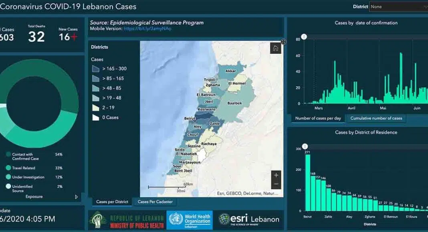The width and height of the screenshot is (428, 232).
Task: Click the next arrow beside Exposure
Action: [77, 197]
